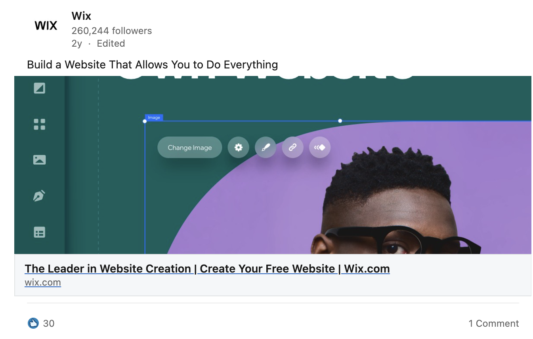
Task: Click the top-center selection handle
Action: click(340, 121)
